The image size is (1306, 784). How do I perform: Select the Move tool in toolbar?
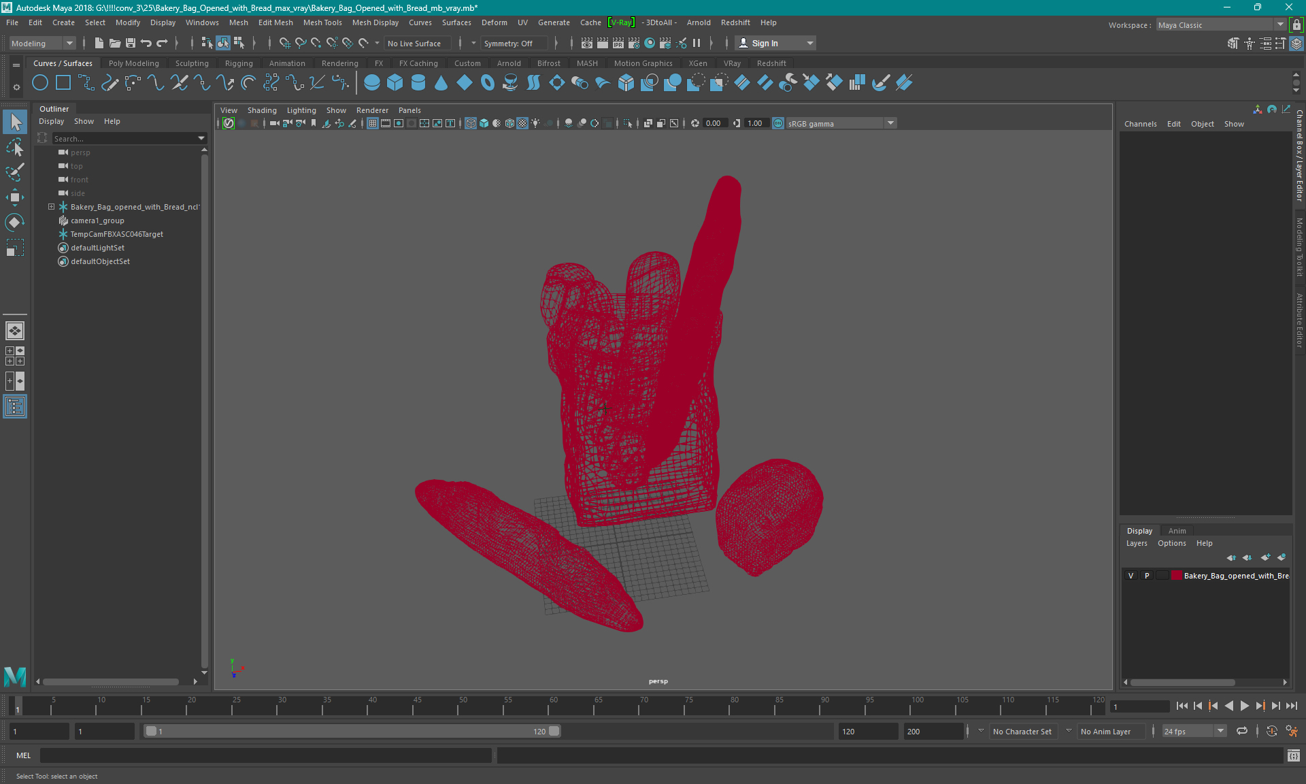point(14,199)
